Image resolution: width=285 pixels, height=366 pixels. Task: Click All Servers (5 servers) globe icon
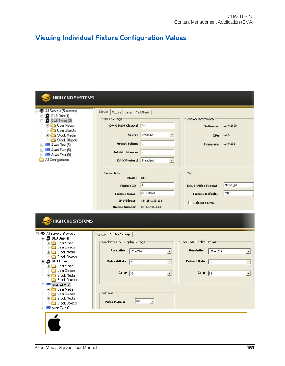[42, 111]
